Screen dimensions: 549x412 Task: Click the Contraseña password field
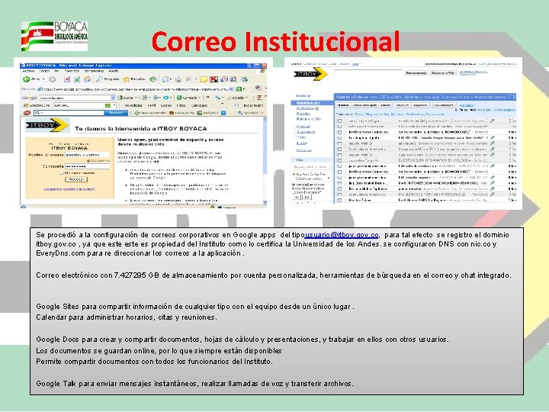(88, 166)
